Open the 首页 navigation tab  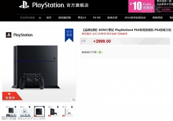pos(49,17)
